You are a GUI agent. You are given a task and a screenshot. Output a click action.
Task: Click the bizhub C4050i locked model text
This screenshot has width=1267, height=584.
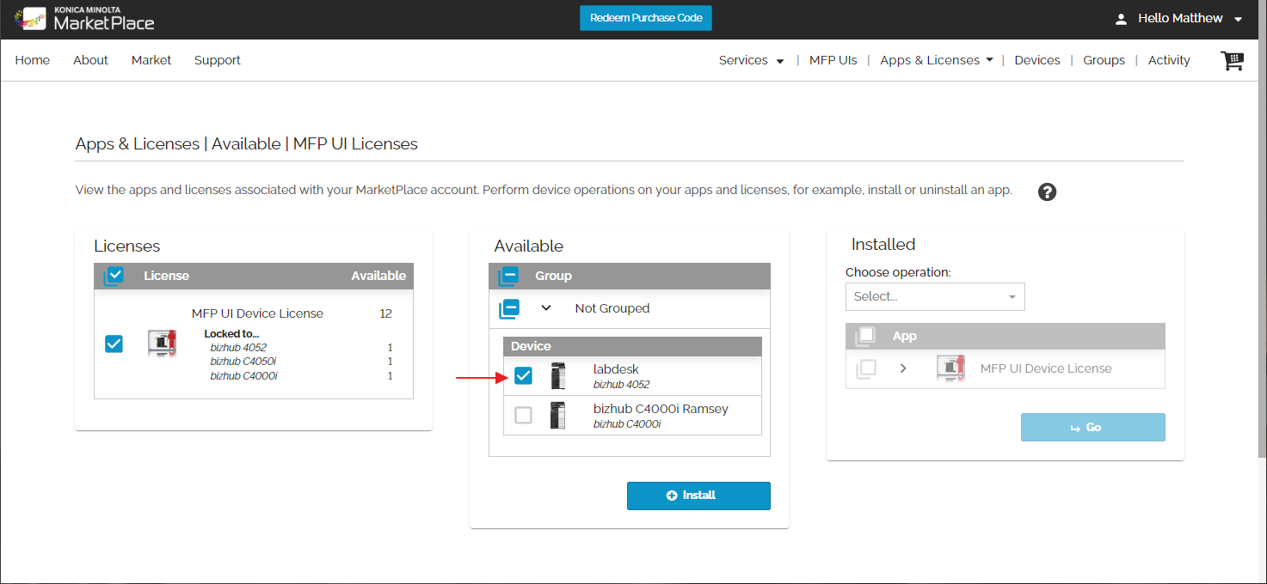click(243, 362)
